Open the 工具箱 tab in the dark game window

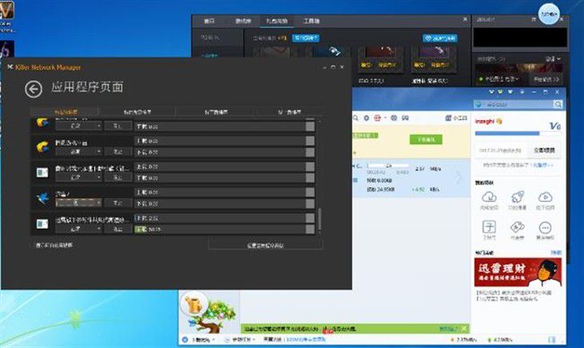click(311, 21)
